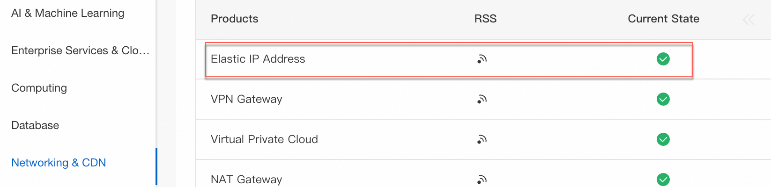
Task: Select Networking & CDN sidebar item
Action: pyautogui.click(x=59, y=163)
